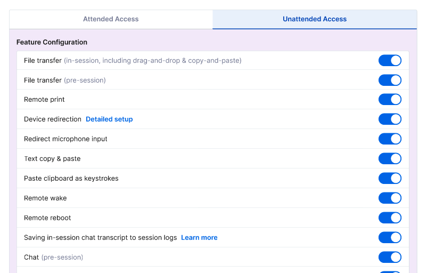
Task: Open Learn more link for chat transcript
Action: click(199, 238)
